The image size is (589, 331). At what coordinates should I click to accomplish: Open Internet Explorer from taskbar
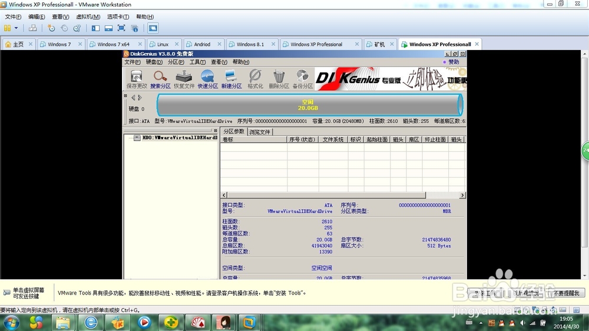[91, 322]
